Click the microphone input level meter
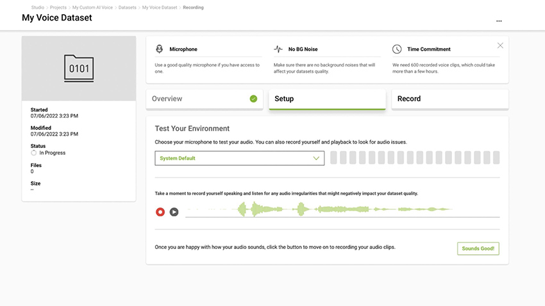The width and height of the screenshot is (545, 306). pos(414,158)
